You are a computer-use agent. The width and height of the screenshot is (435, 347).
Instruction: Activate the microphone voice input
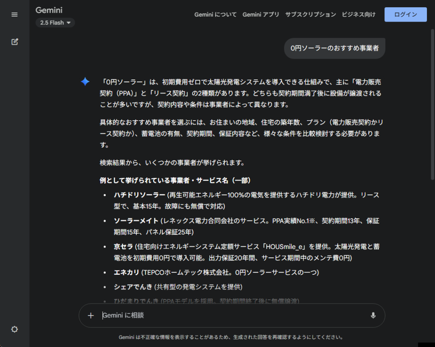coord(373,316)
